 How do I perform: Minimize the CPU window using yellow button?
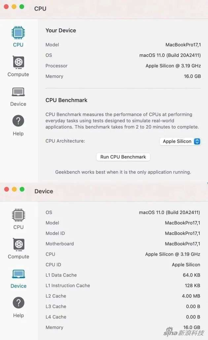(14, 7)
